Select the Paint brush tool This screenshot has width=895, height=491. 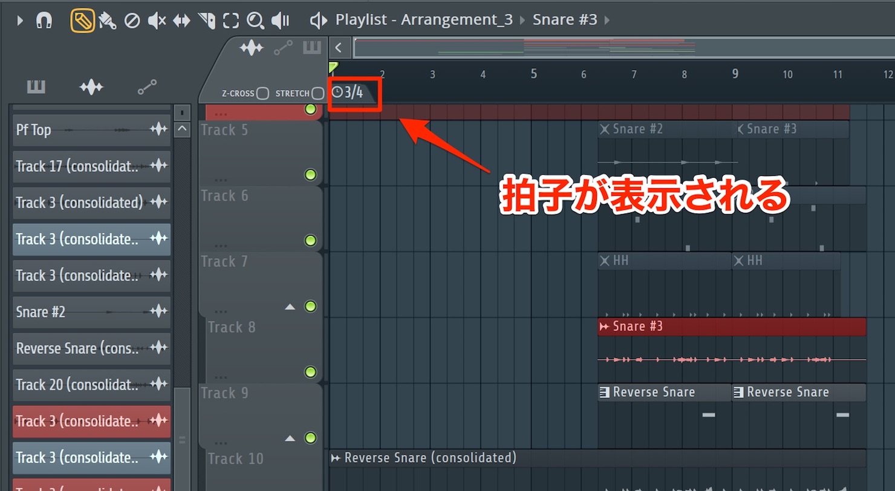point(107,21)
